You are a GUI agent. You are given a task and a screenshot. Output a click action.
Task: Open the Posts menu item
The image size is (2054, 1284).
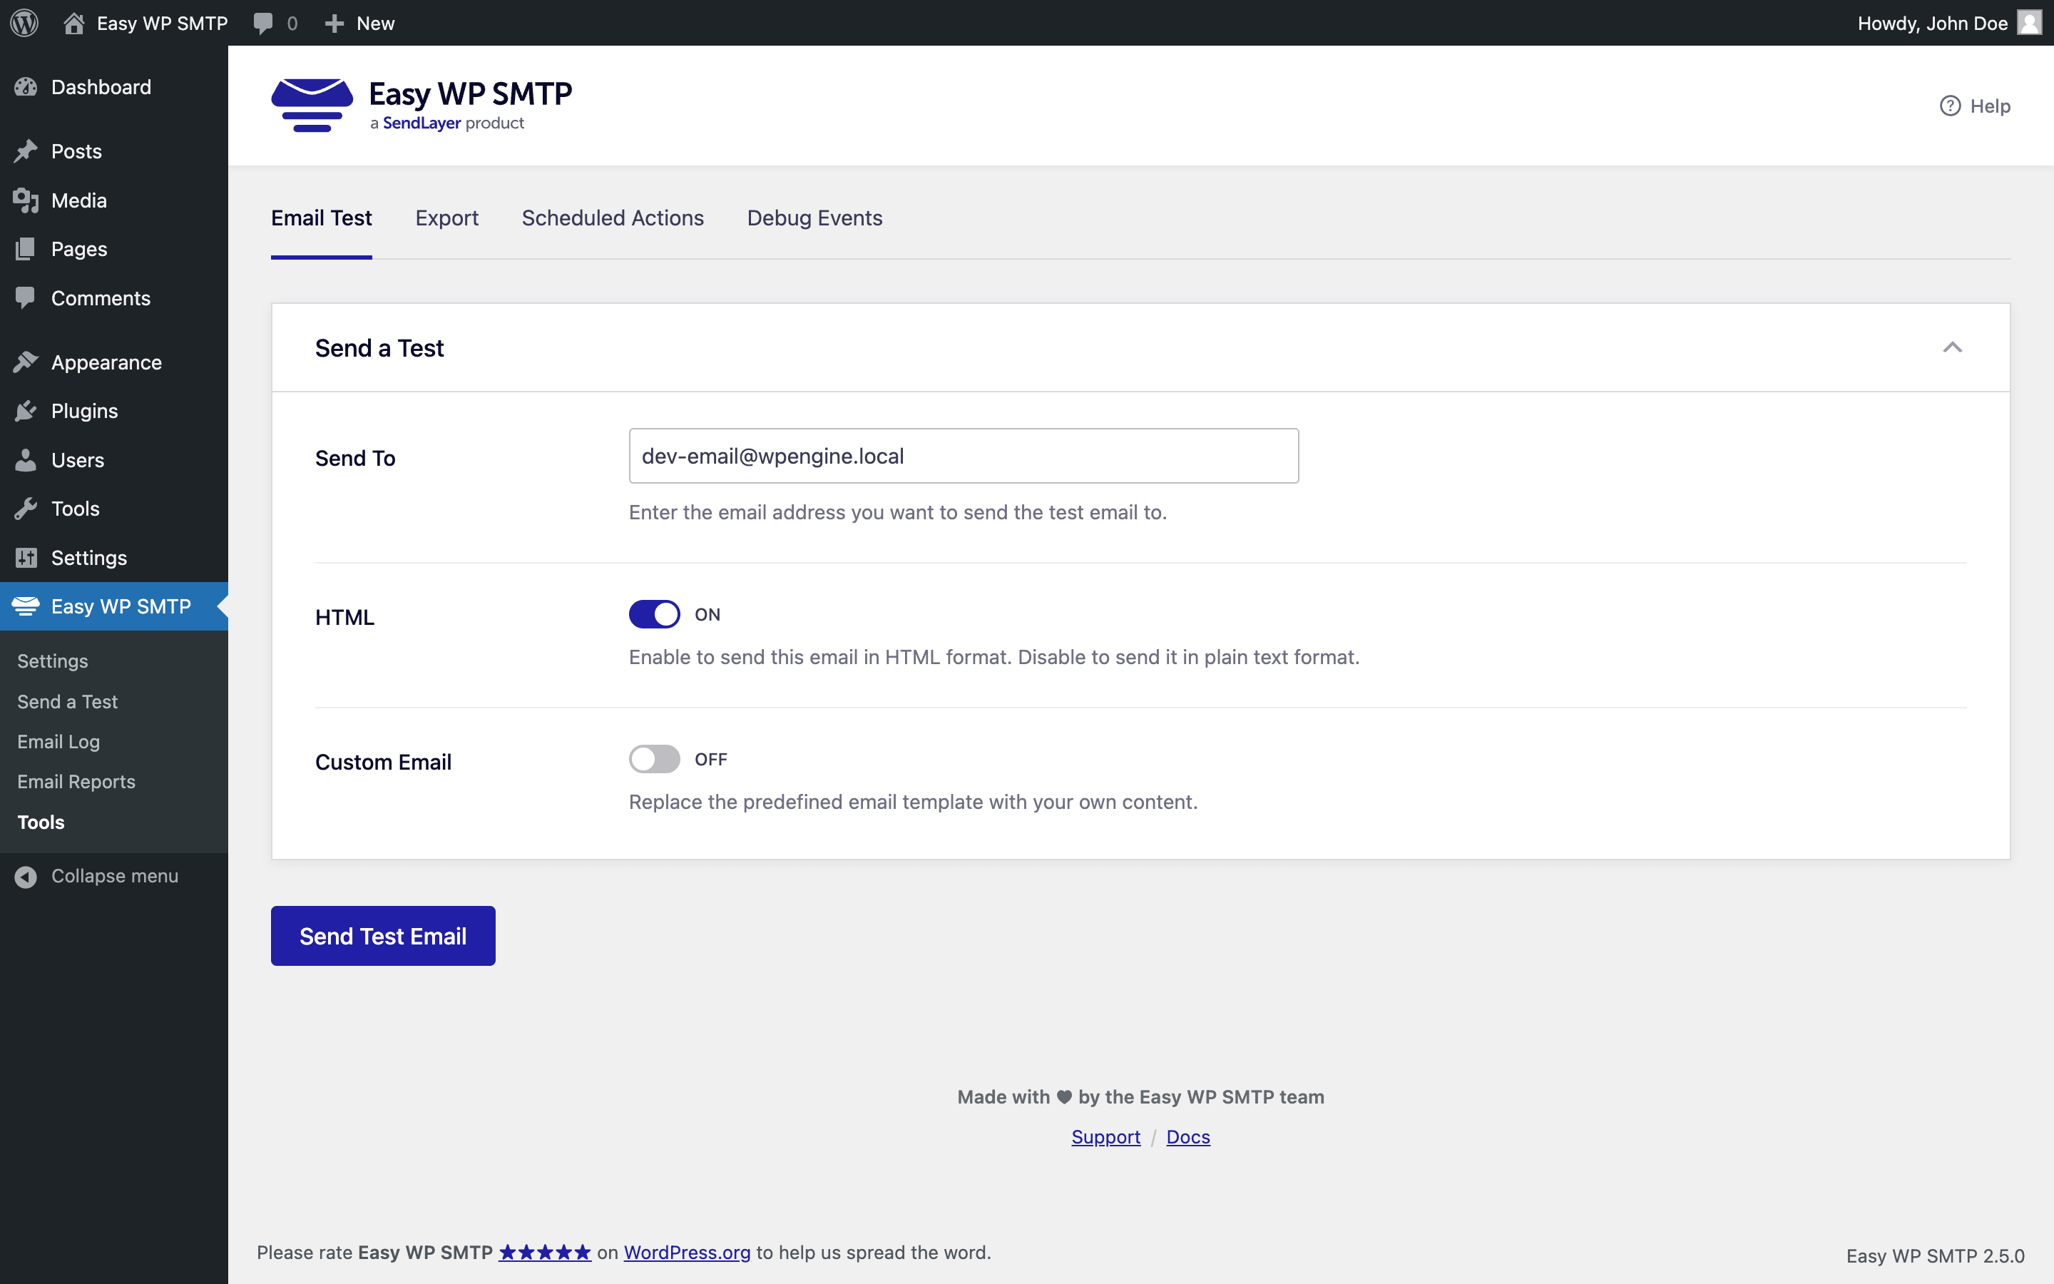pyautogui.click(x=113, y=151)
